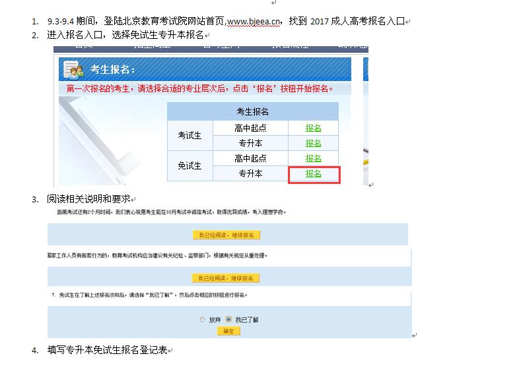Click the step 4 填写专升本免试生报名登记表 line
This screenshot has width=519, height=383.
[x=107, y=350]
